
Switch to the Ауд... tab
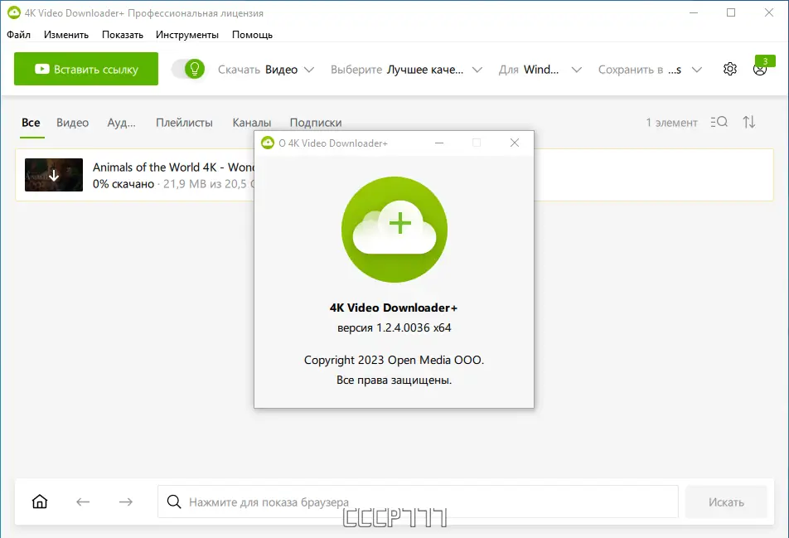pyautogui.click(x=121, y=123)
